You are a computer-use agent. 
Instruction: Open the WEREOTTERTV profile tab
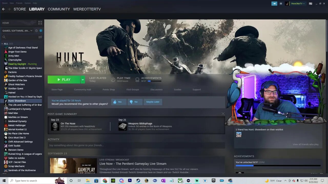pos(87,9)
